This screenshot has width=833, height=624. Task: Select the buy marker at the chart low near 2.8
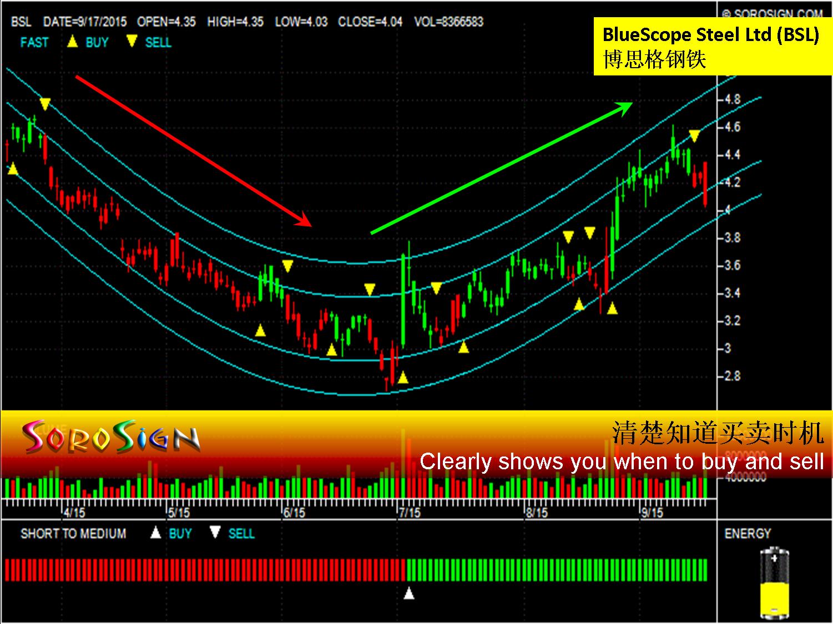[403, 378]
